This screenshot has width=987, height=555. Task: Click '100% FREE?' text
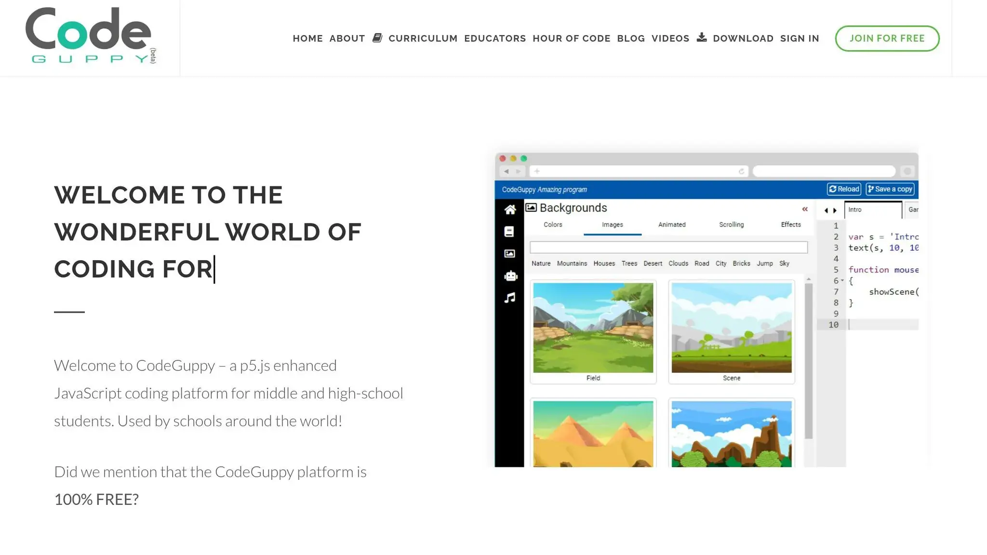coord(96,500)
